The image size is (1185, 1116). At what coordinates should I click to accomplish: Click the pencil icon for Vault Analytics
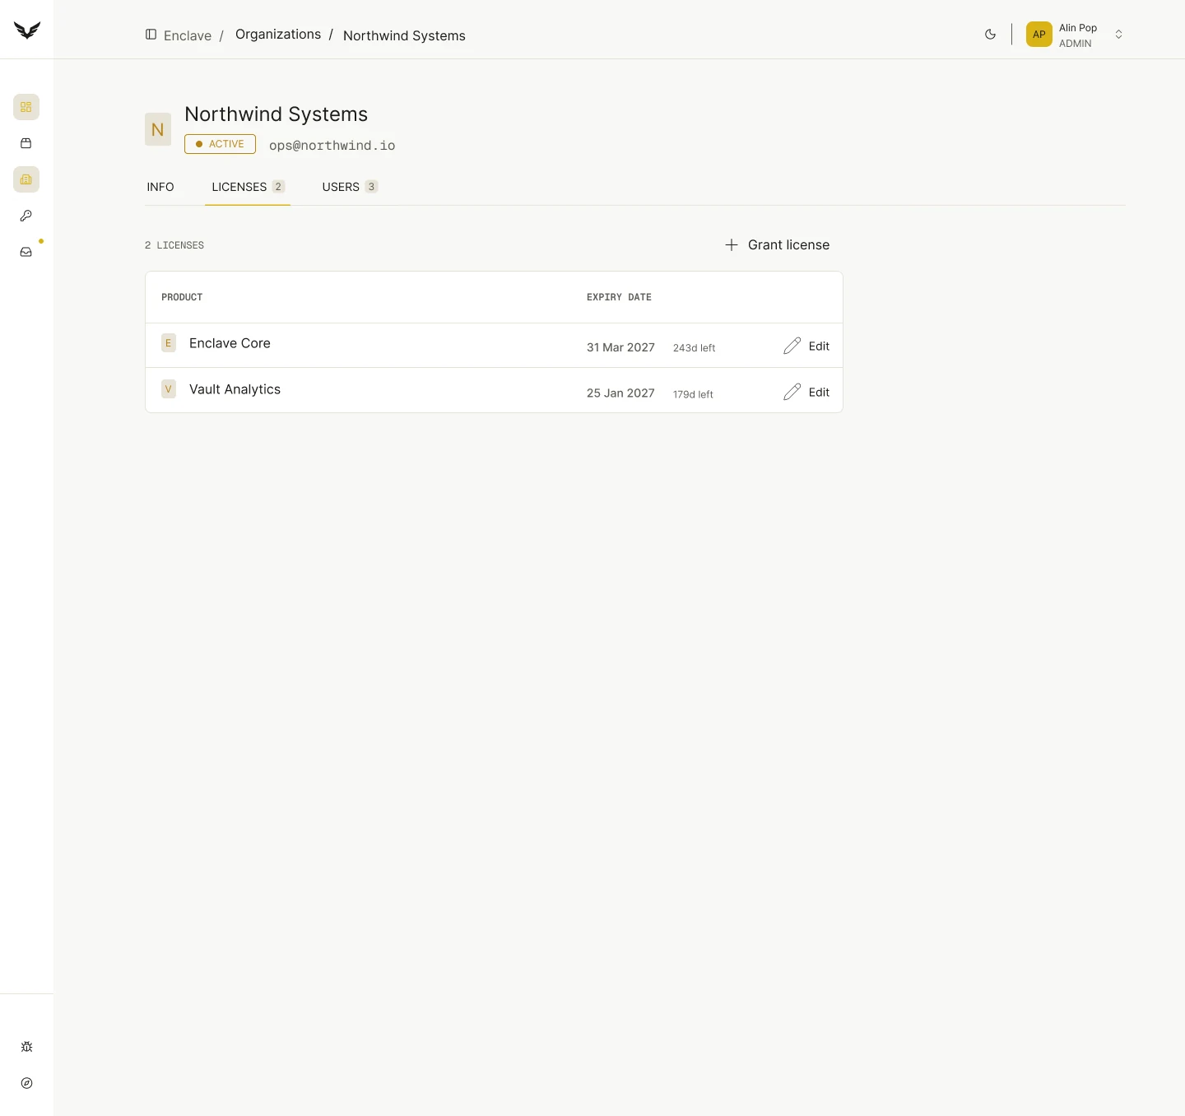[x=792, y=392]
